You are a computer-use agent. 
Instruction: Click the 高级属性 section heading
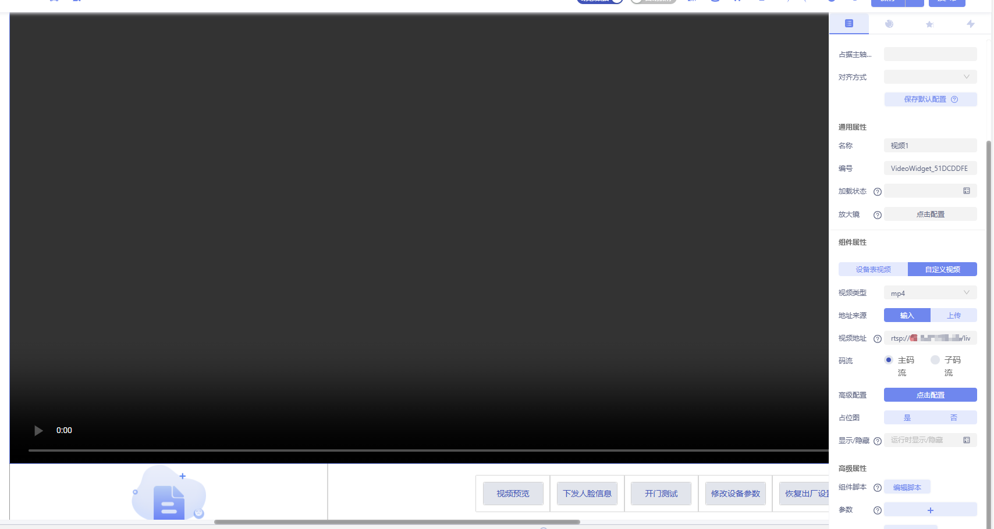pos(853,469)
